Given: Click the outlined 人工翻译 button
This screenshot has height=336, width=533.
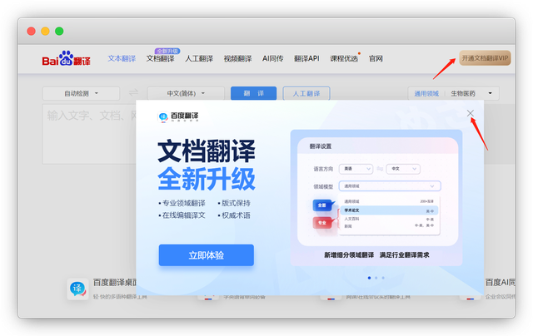Looking at the screenshot, I should tap(306, 93).
